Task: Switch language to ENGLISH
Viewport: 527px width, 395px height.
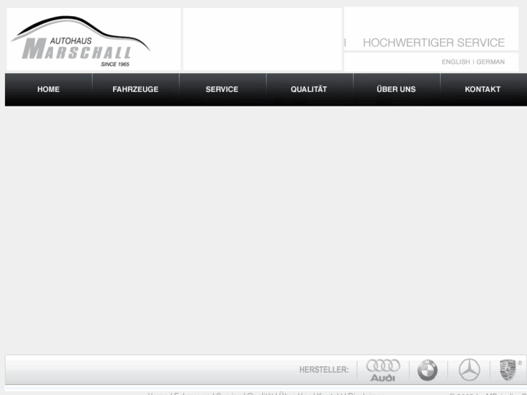Action: click(456, 62)
